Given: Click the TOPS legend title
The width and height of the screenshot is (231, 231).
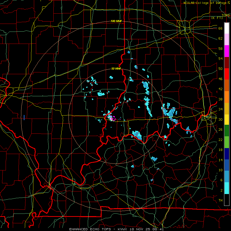Looking at the screenshot, I should (226, 15).
